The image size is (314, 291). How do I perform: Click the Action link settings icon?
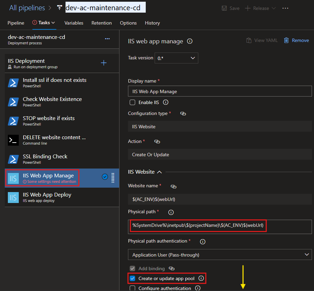pyautogui.click(x=157, y=142)
